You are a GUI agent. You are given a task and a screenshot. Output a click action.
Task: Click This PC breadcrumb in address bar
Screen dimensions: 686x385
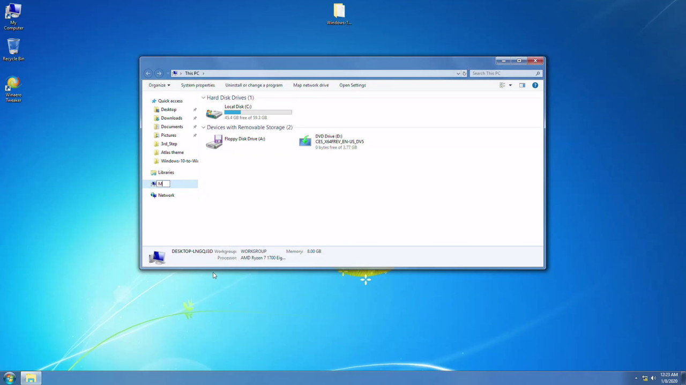(192, 73)
